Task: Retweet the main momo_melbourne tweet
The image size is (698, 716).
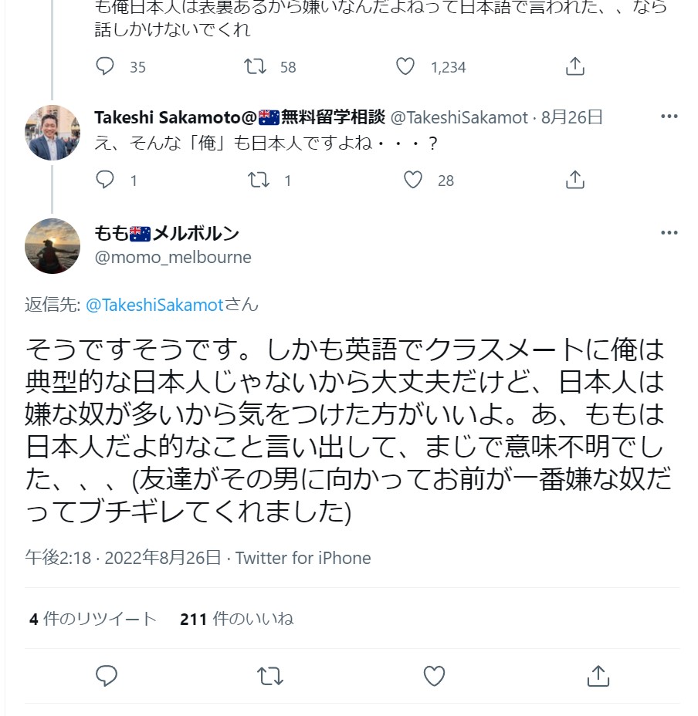Action: pyautogui.click(x=269, y=676)
